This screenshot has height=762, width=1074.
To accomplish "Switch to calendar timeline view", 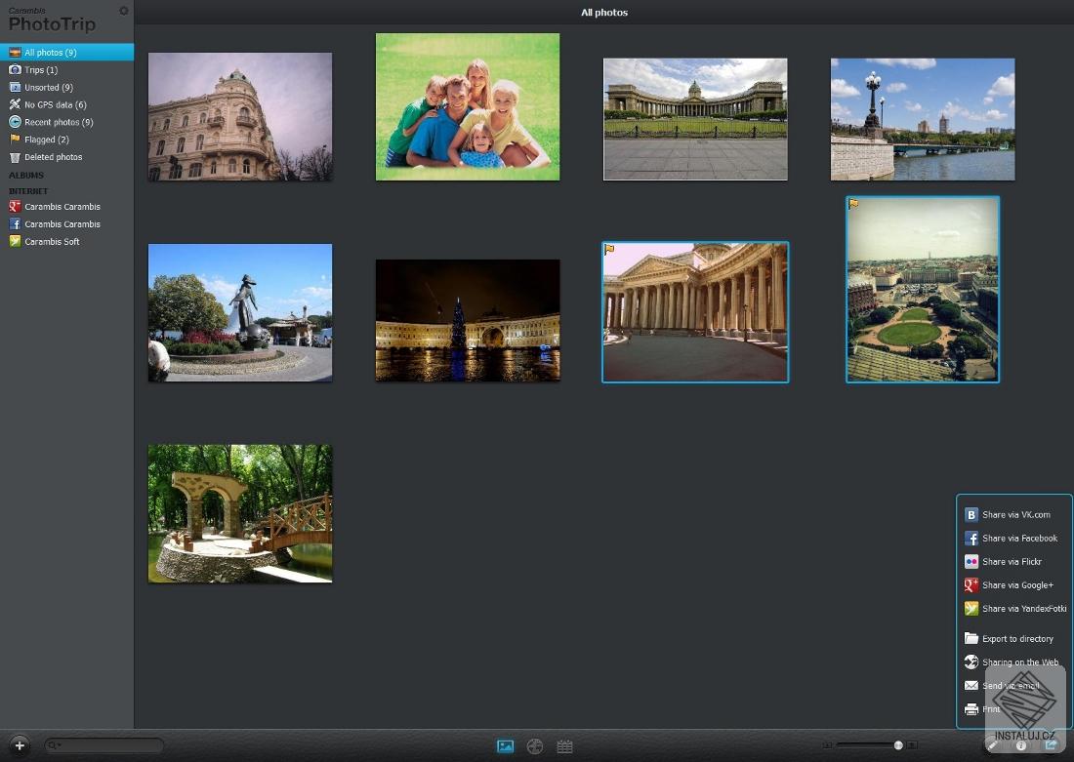I will click(x=564, y=745).
